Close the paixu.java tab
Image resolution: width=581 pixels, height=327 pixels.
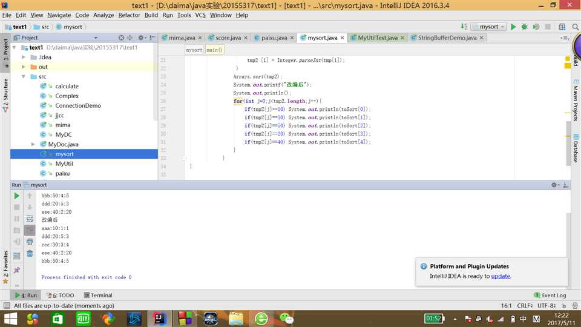(x=292, y=38)
